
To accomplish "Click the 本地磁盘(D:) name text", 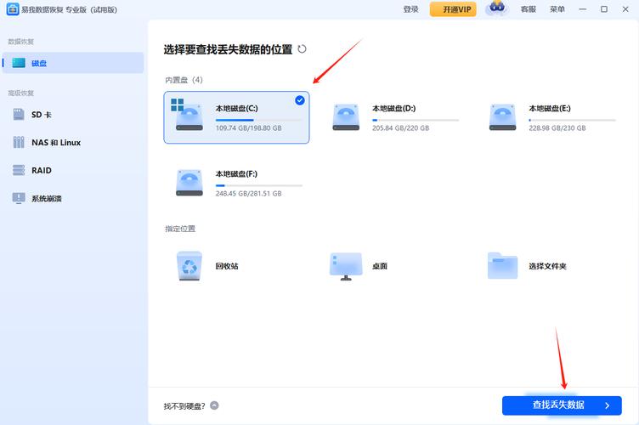I will (x=393, y=108).
